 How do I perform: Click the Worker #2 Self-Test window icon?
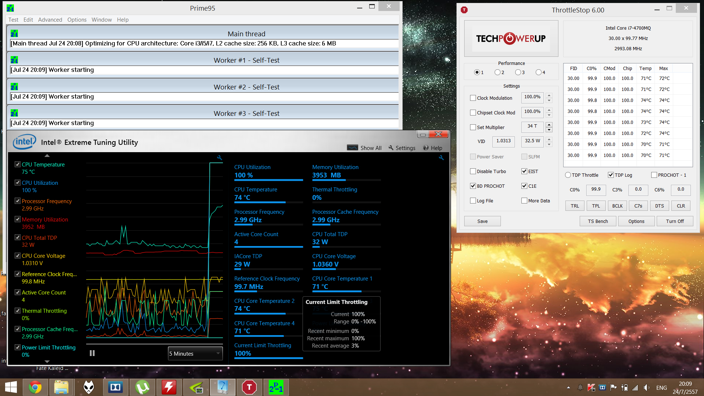[14, 87]
